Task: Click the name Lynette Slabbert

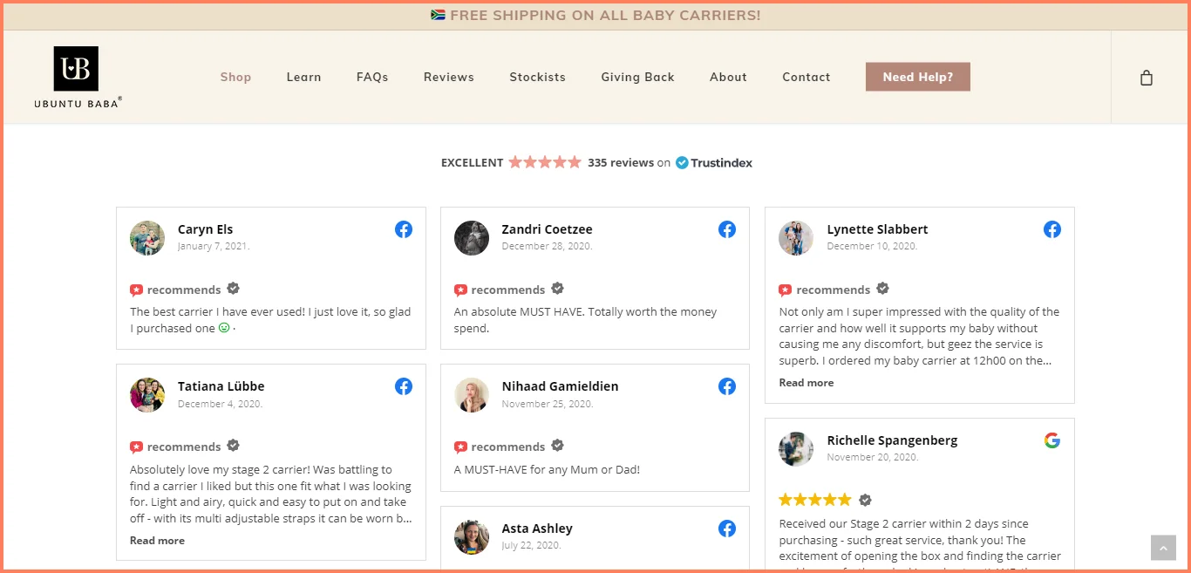Action: coord(877,229)
